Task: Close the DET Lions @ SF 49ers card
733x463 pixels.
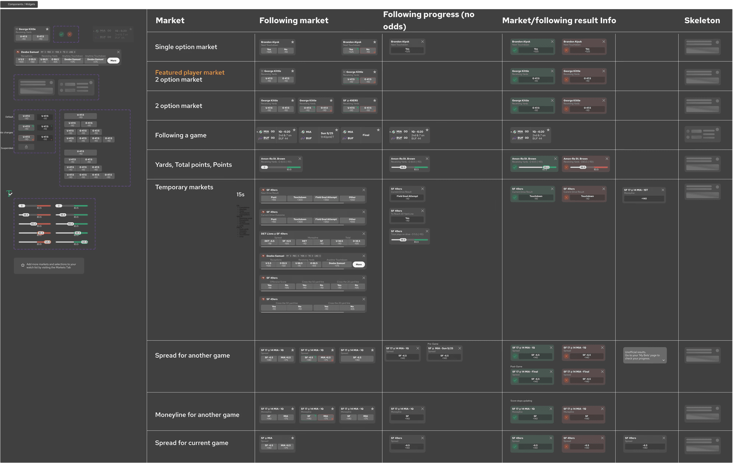Action: [x=364, y=234]
